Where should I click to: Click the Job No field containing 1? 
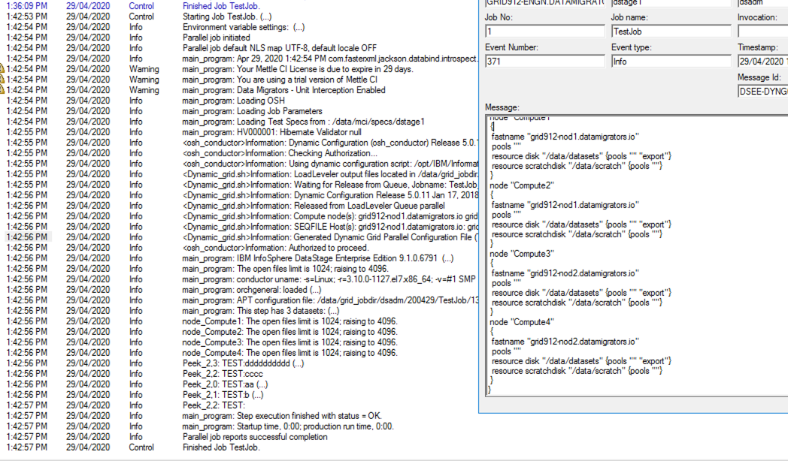click(544, 32)
